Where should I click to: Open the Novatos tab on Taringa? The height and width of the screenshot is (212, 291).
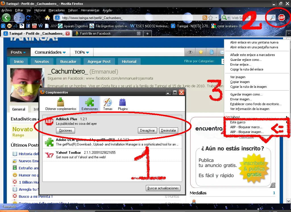point(42,61)
